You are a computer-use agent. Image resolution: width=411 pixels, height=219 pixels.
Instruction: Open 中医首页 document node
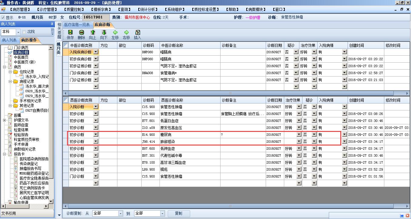click(21, 57)
